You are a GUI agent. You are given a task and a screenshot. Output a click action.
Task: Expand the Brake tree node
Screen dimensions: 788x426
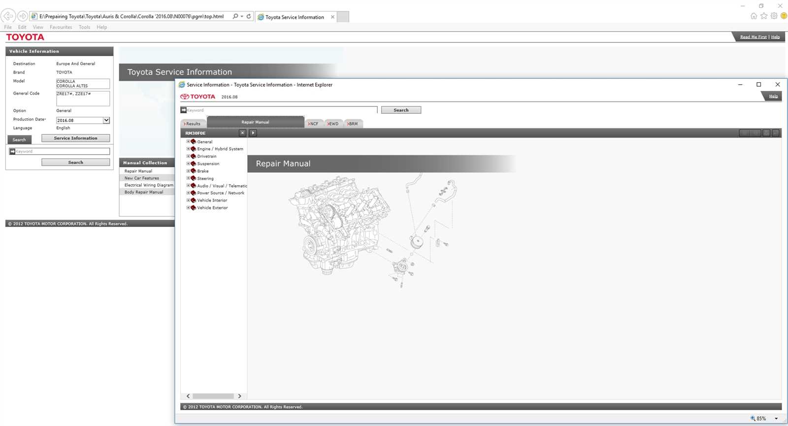[x=188, y=171]
